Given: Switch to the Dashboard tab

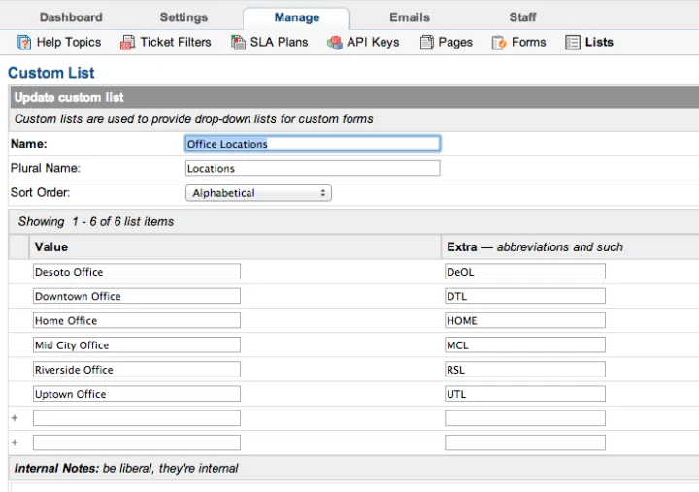Looking at the screenshot, I should pyautogui.click(x=71, y=17).
